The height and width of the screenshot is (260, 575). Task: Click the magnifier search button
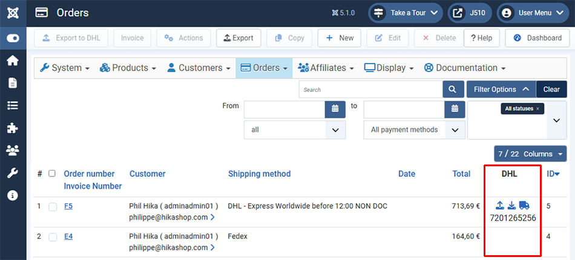tap(453, 89)
